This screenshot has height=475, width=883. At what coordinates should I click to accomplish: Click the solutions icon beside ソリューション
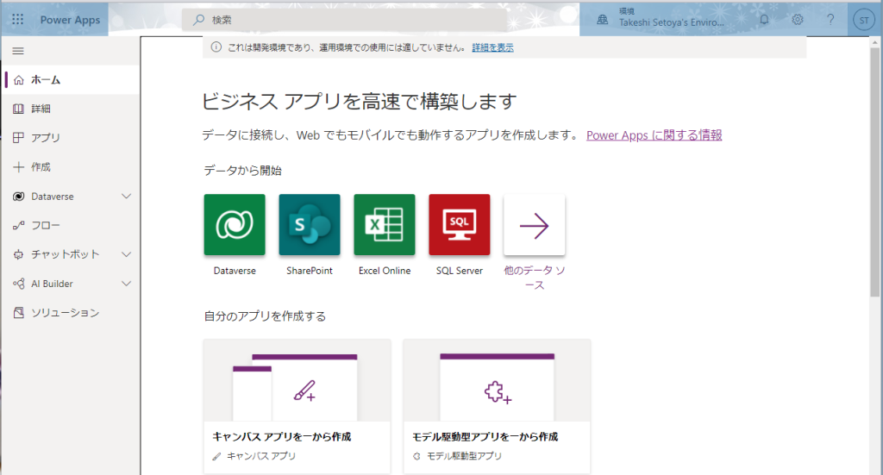pos(19,312)
